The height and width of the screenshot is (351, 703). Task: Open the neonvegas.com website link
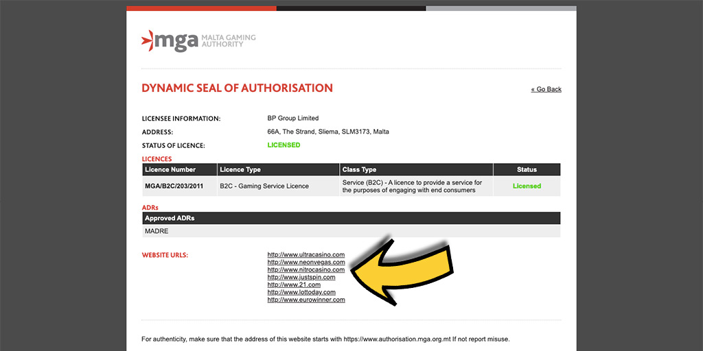(x=306, y=263)
